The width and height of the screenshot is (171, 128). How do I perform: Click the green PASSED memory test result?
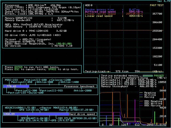(x=159, y=76)
